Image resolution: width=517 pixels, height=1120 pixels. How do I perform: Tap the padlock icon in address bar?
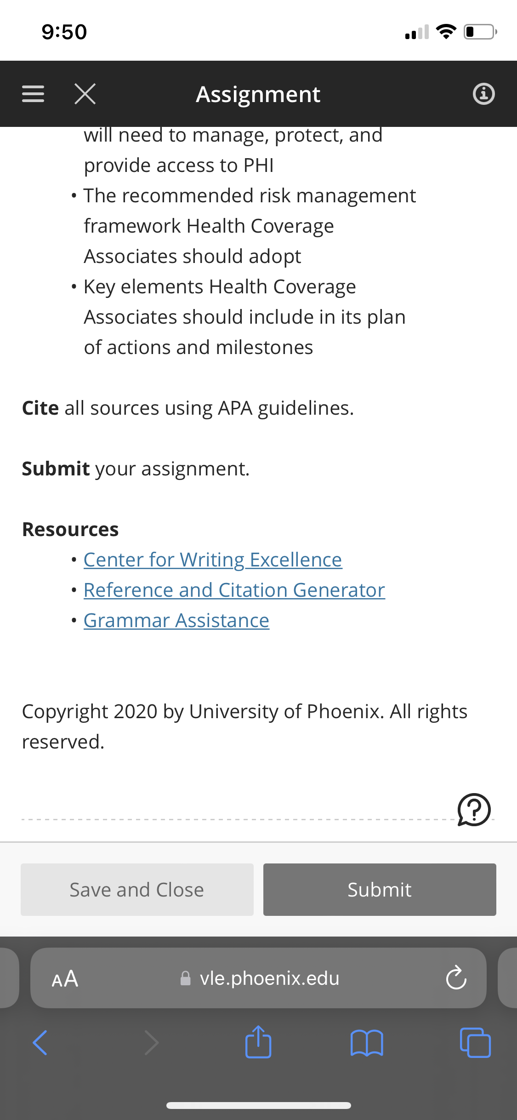(x=186, y=978)
